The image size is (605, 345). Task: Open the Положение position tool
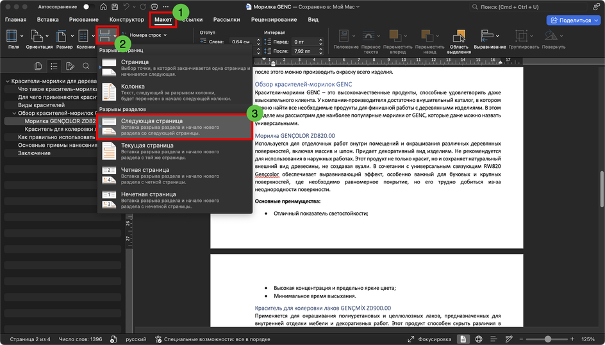tap(346, 39)
